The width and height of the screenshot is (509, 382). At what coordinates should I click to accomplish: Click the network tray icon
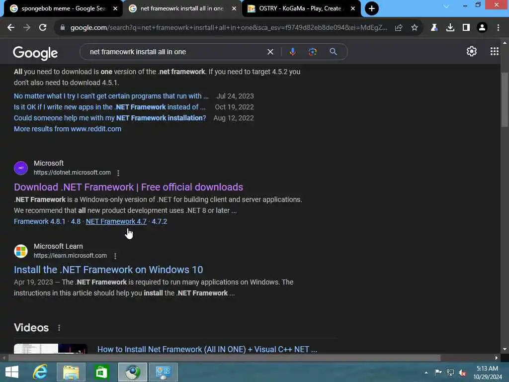(450, 373)
